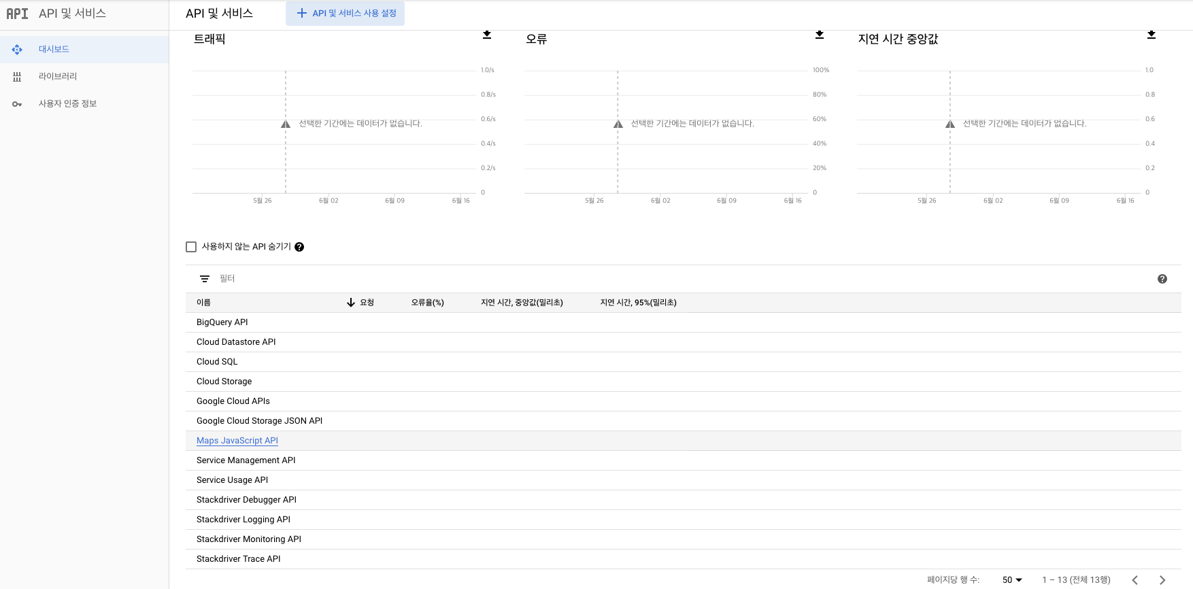Click the library grid icon beside 라이브러리

point(17,77)
